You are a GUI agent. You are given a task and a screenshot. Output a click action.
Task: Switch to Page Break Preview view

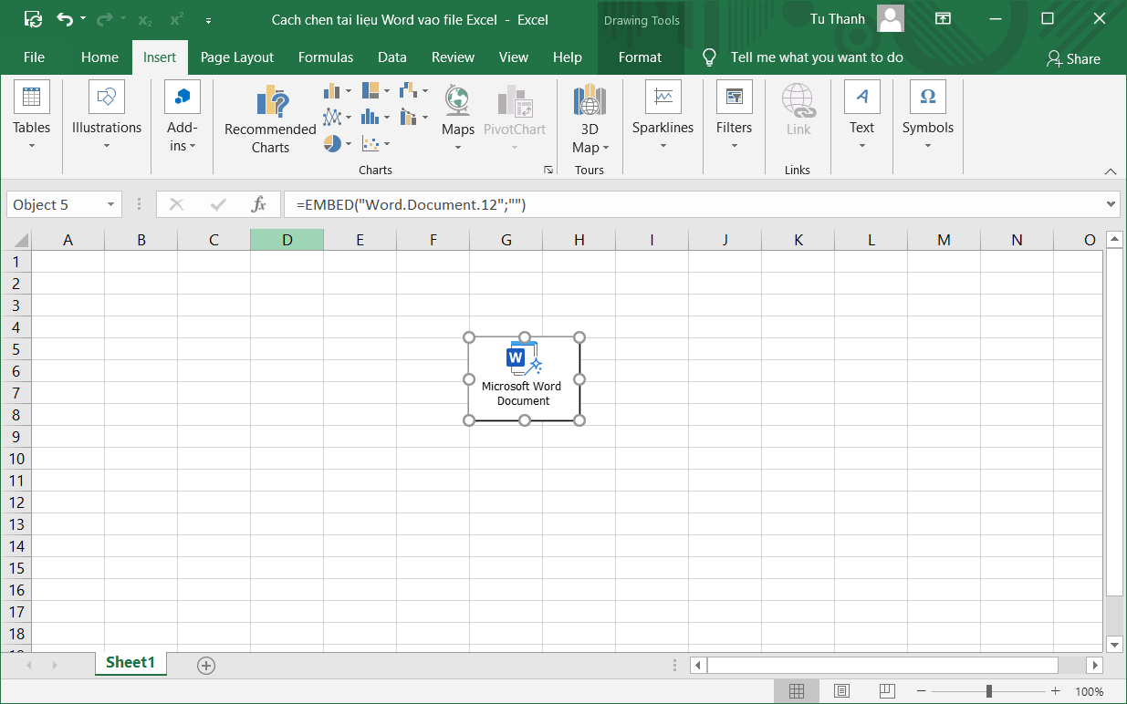(x=886, y=691)
